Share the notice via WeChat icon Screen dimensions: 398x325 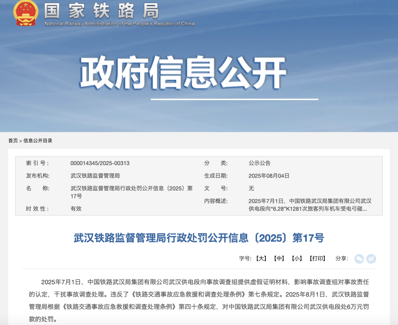click(x=359, y=259)
